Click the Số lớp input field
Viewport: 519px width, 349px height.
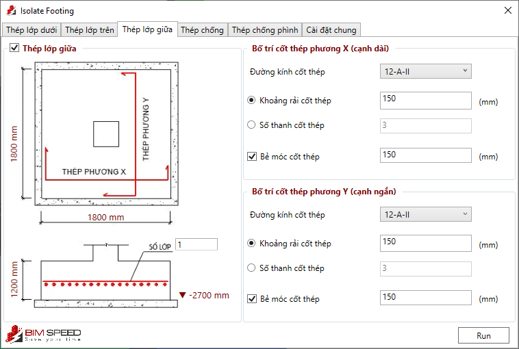coord(197,244)
